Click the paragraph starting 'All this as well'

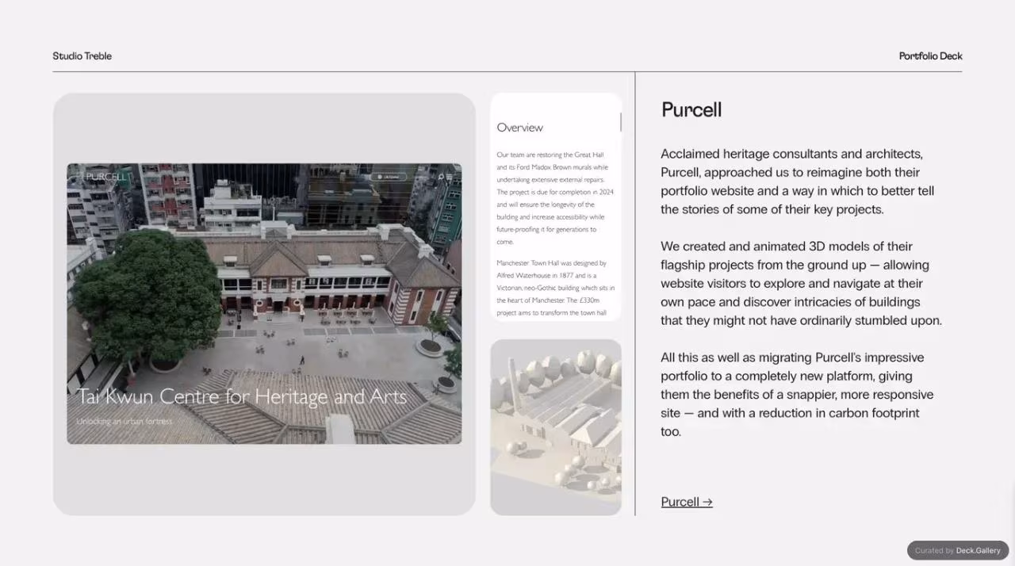click(x=797, y=394)
